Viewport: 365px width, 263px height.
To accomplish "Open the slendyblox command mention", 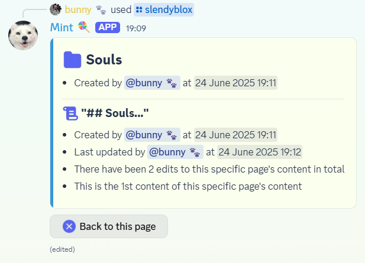I will tap(164, 10).
